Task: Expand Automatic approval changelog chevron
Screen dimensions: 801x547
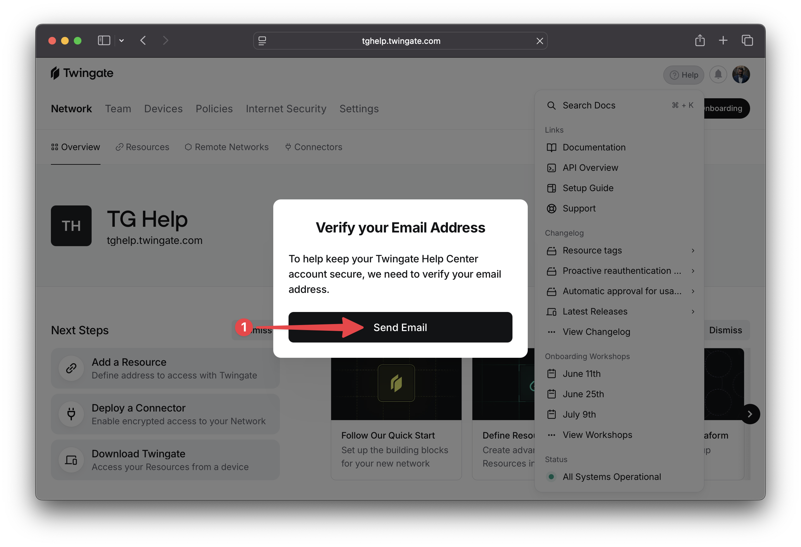Action: pos(693,291)
